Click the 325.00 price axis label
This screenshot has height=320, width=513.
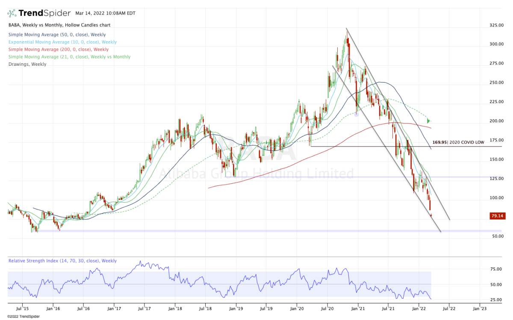click(497, 25)
